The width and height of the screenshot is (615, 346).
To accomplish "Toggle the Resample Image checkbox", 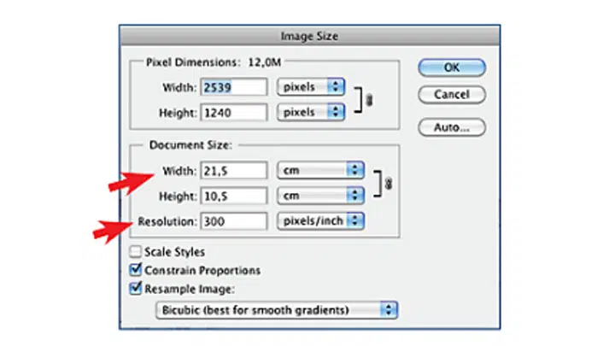I will coord(135,289).
